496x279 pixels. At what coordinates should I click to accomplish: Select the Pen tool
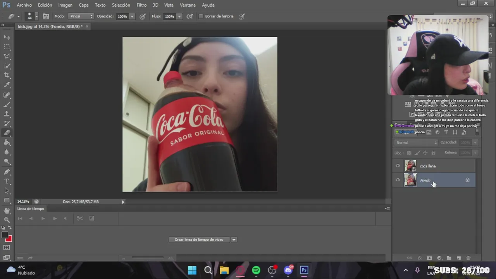7,172
